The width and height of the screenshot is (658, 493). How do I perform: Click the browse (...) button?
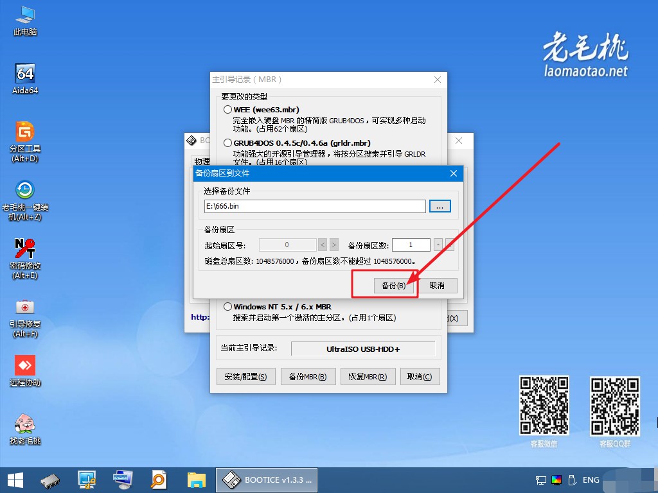tap(440, 206)
